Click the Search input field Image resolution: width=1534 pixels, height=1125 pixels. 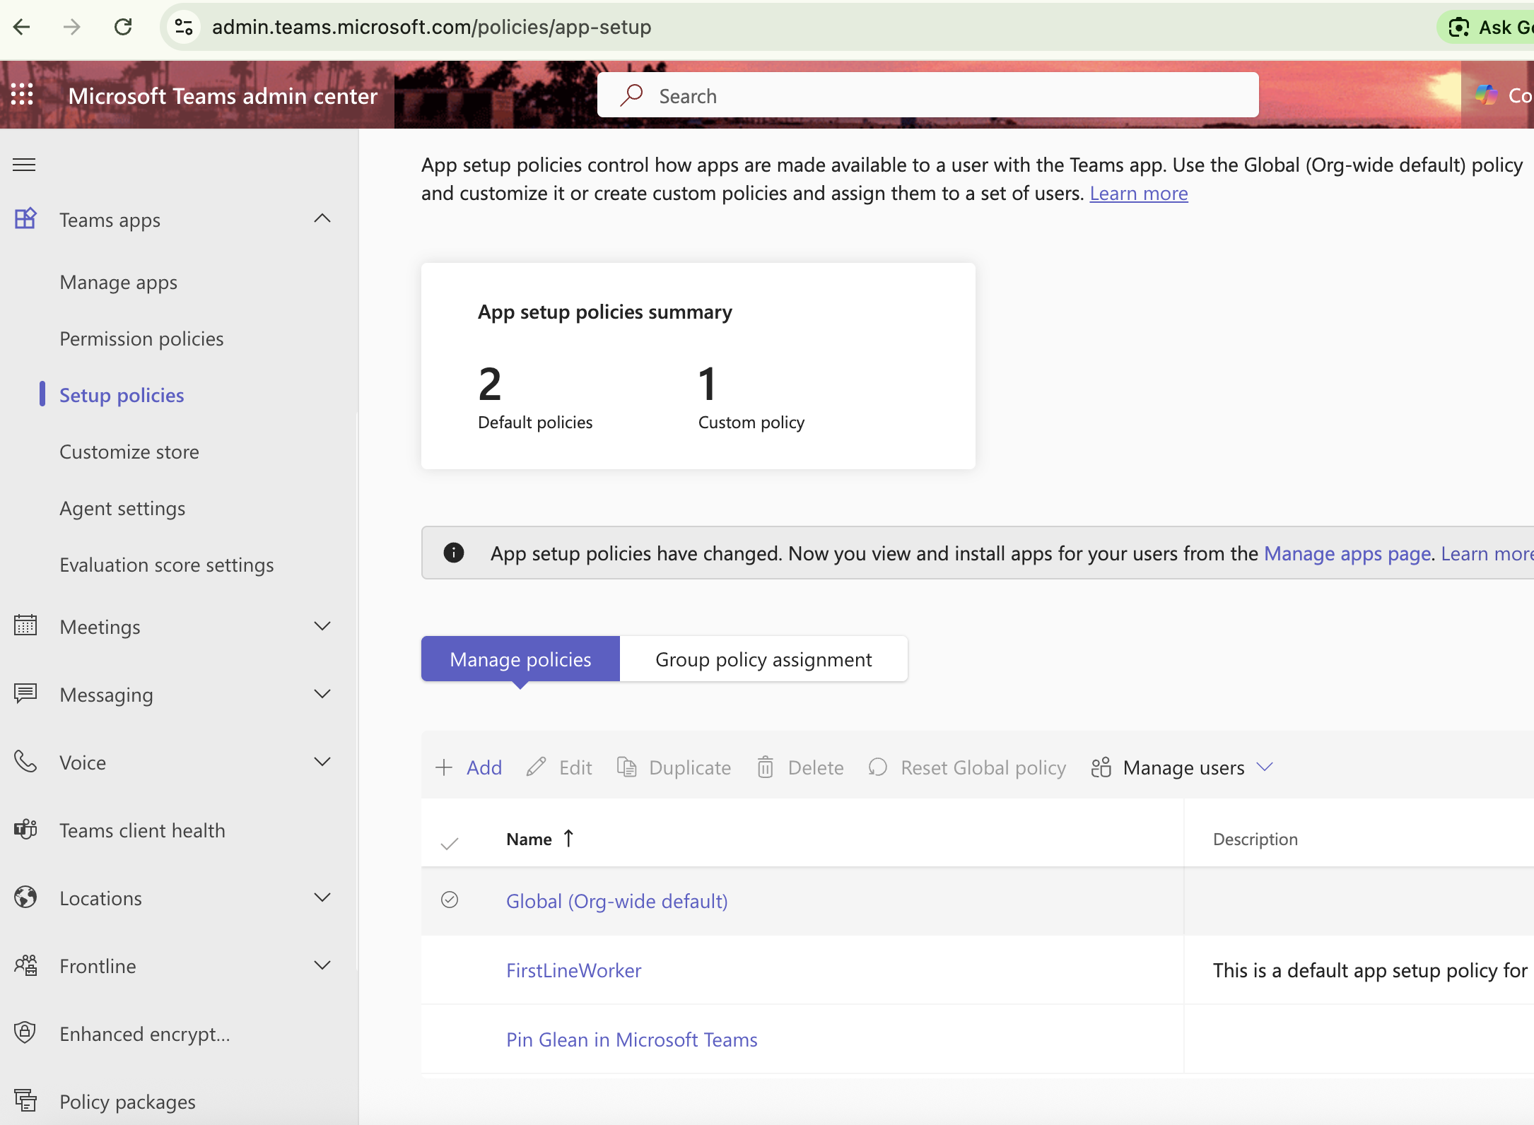[x=927, y=95]
